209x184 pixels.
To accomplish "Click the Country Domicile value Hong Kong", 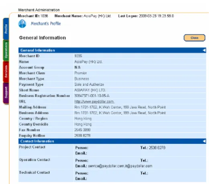I will pos(83,124).
